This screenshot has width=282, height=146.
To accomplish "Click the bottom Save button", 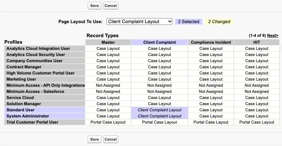I will (x=94, y=139).
